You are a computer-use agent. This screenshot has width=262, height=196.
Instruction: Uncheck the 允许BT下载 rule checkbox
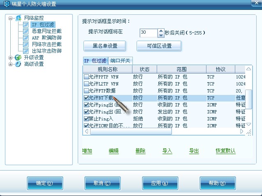pos(86,98)
